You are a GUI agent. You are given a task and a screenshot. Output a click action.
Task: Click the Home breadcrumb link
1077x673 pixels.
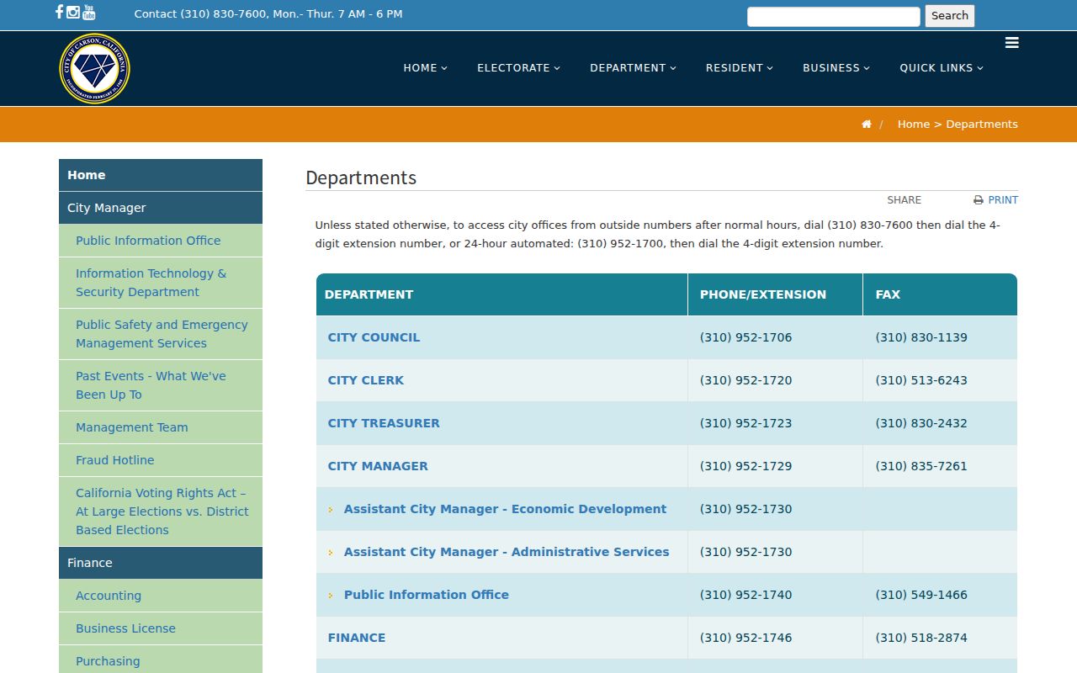[914, 125]
